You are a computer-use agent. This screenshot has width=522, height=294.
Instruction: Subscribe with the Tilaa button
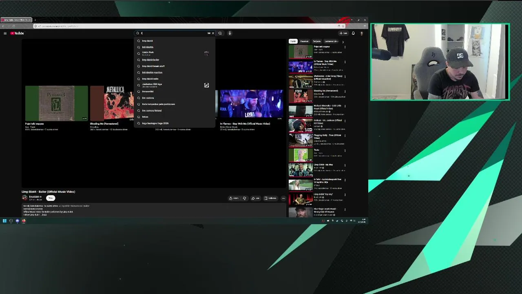(51, 198)
